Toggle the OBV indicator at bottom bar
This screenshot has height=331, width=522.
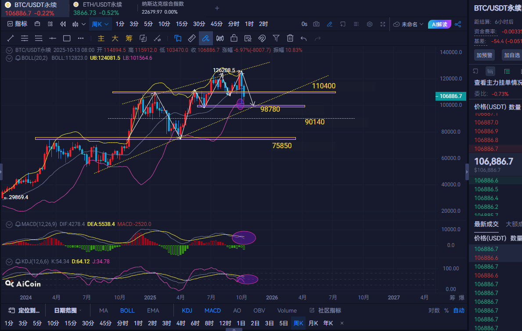[259, 310]
